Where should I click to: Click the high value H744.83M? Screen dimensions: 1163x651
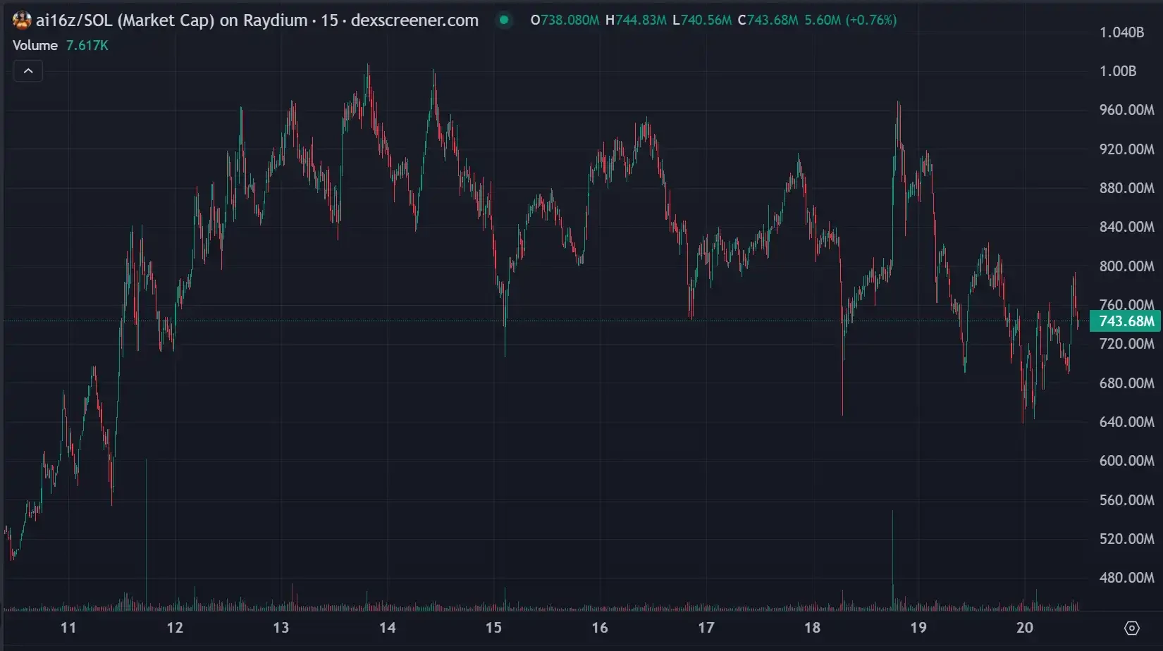[636, 20]
